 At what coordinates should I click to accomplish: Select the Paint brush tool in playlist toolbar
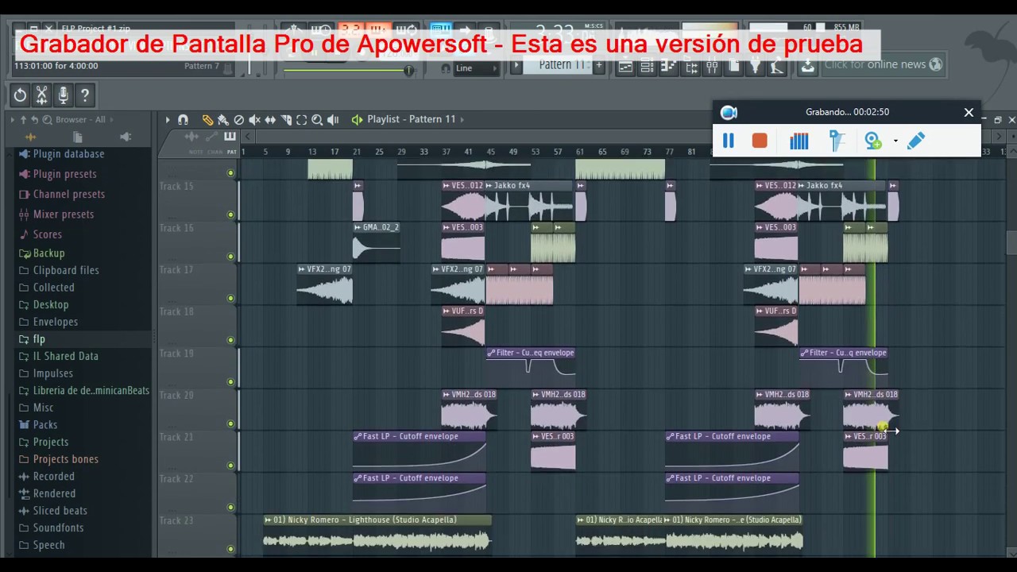(223, 120)
